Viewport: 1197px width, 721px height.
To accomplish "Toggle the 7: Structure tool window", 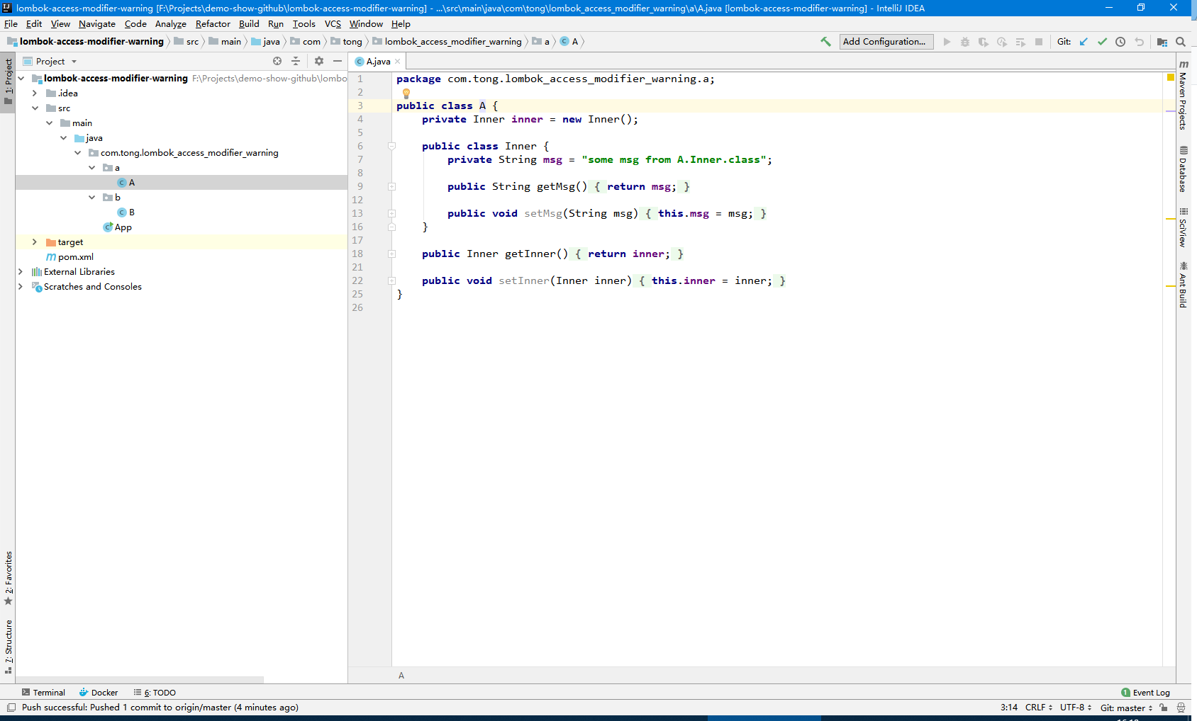I will coord(8,647).
